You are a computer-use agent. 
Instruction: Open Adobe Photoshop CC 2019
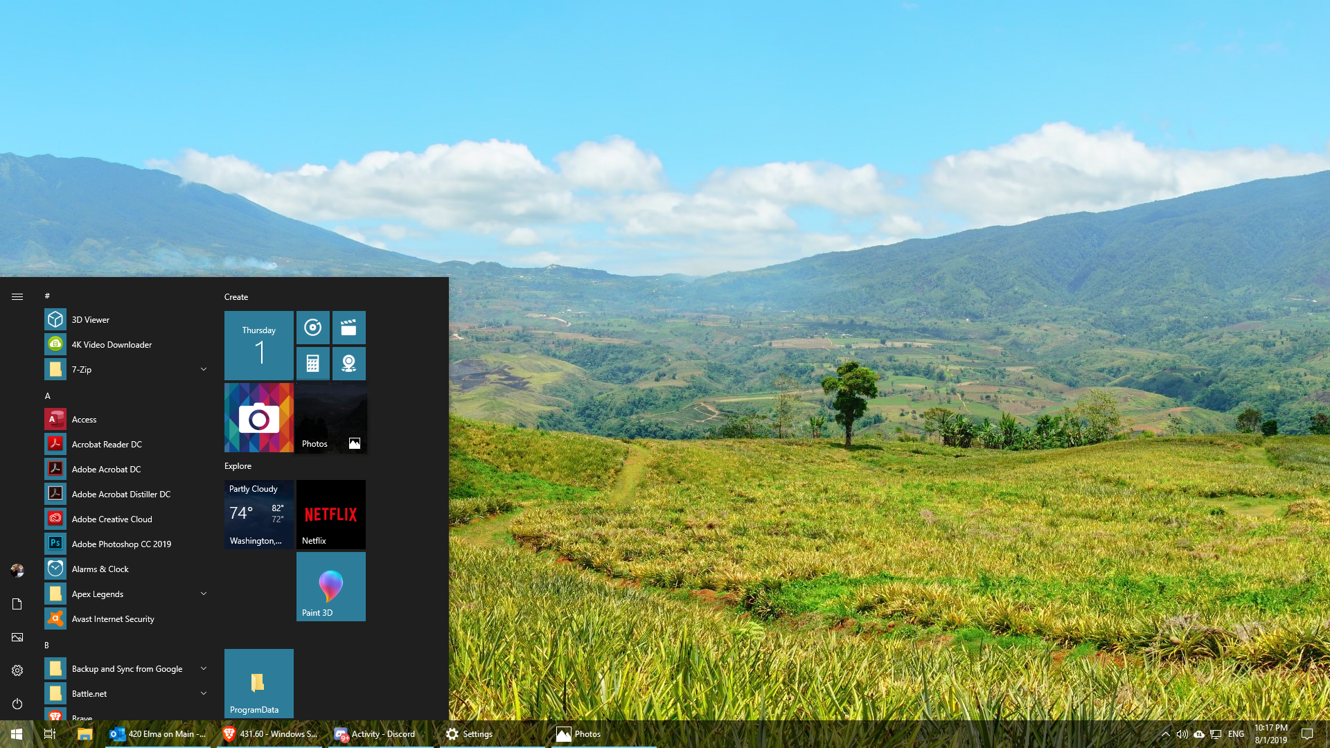coord(121,544)
